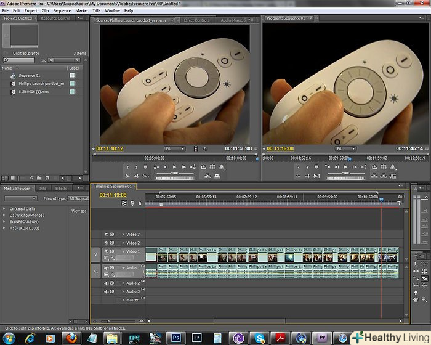Expand the Video 2 track
Screen dimensions: 431x345
point(123,243)
